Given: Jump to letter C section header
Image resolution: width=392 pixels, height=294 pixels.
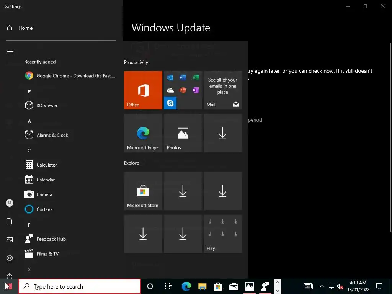Looking at the screenshot, I should 29,151.
